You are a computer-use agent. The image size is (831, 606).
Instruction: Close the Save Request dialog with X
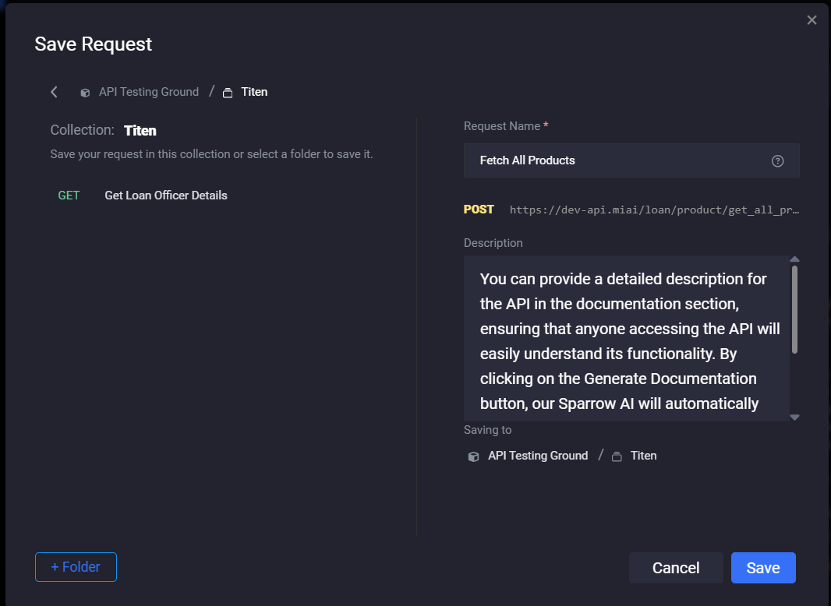(812, 20)
